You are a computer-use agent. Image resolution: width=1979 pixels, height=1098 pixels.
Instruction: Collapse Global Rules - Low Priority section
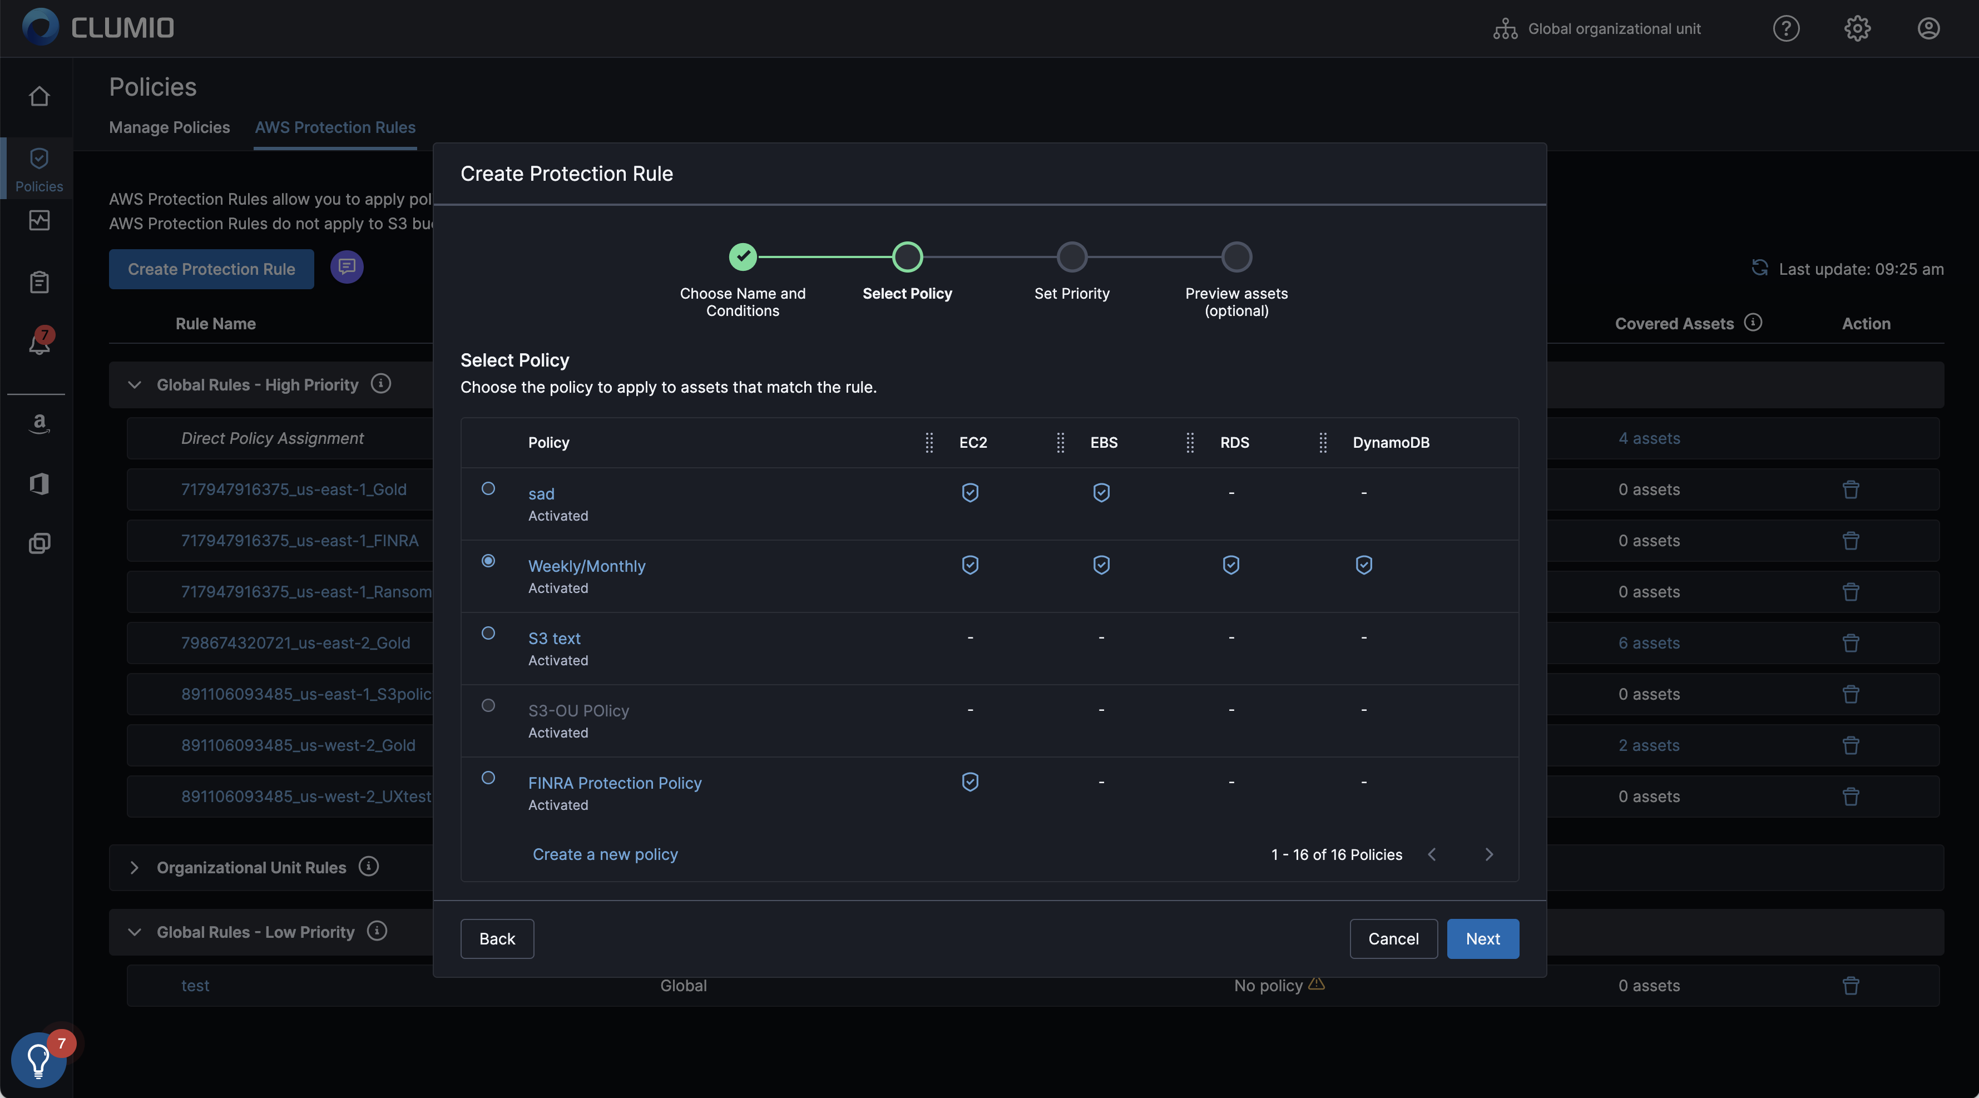pyautogui.click(x=135, y=932)
